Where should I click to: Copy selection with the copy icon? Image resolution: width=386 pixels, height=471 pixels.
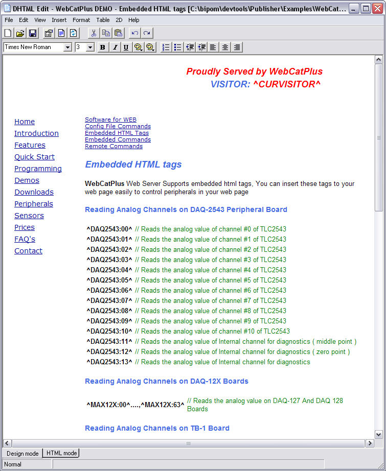point(106,33)
